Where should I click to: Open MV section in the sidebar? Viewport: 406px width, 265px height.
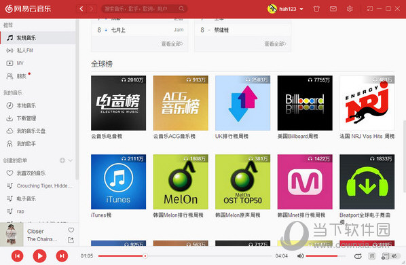click(38, 63)
